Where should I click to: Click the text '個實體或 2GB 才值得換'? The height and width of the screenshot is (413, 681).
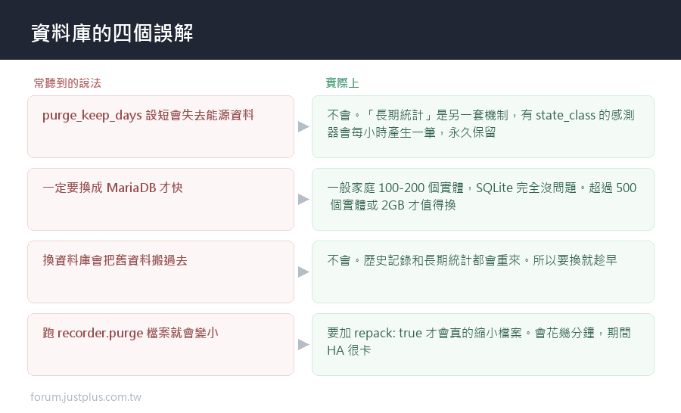[x=393, y=205]
